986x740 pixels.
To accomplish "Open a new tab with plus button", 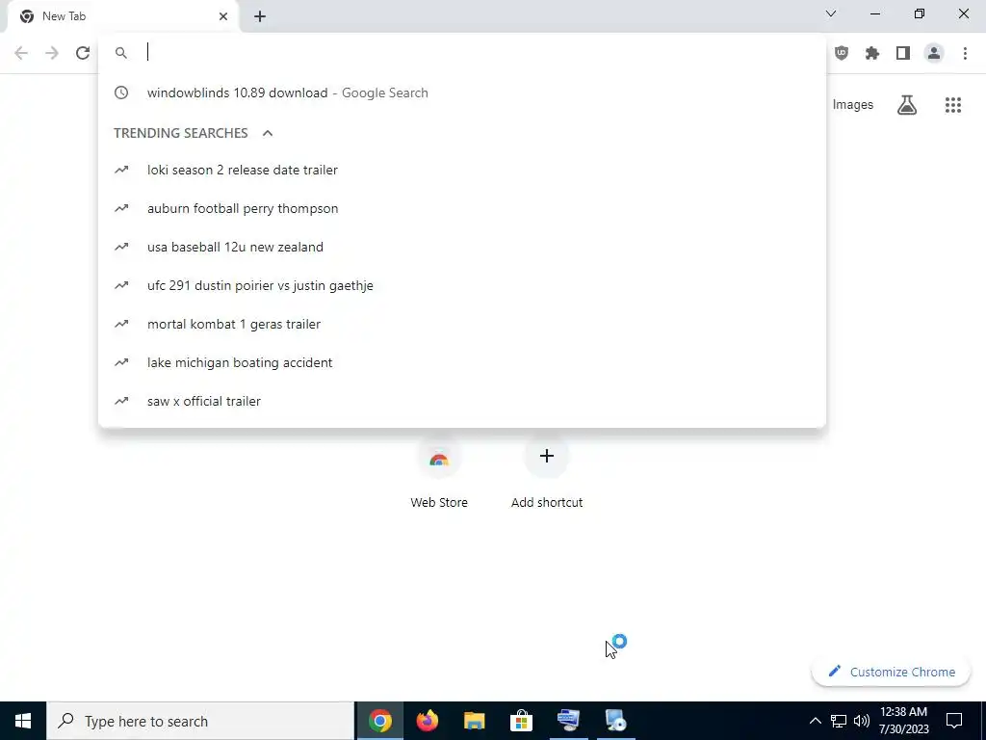I will [x=260, y=17].
